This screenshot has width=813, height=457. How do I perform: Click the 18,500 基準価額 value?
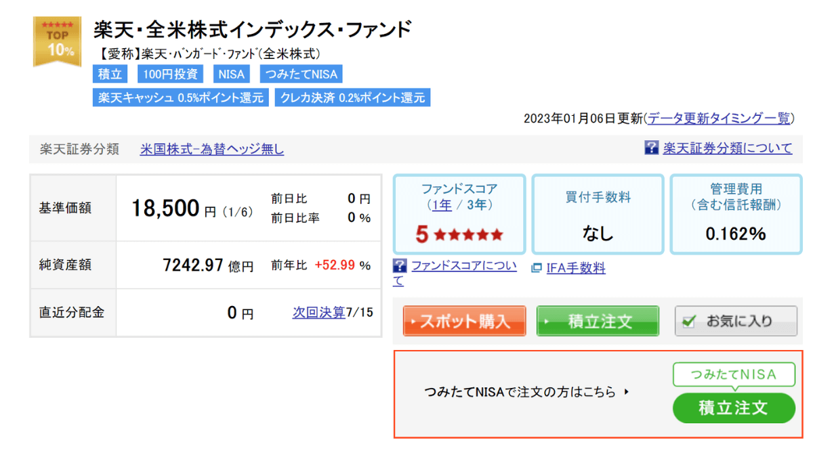tap(165, 209)
